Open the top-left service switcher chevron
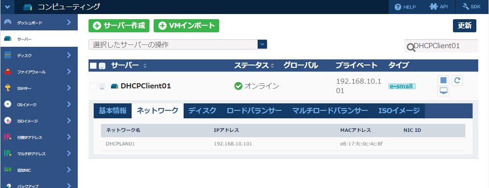The image size is (489, 188). point(7,7)
